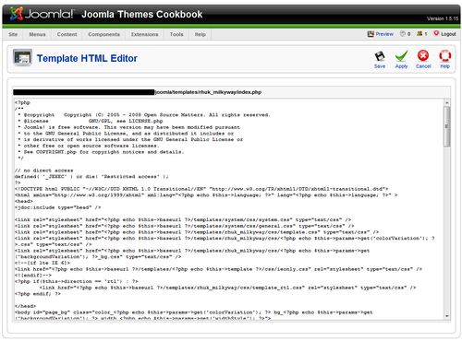Click the scrollbar down arrow of the code editor
This screenshot has height=341, width=462.
447,316
